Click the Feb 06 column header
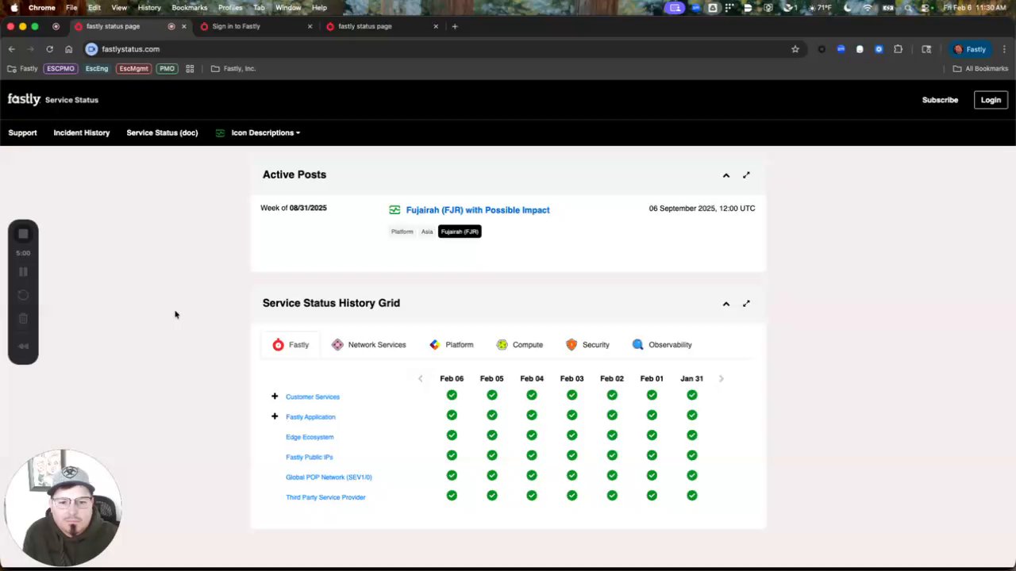 (x=452, y=378)
